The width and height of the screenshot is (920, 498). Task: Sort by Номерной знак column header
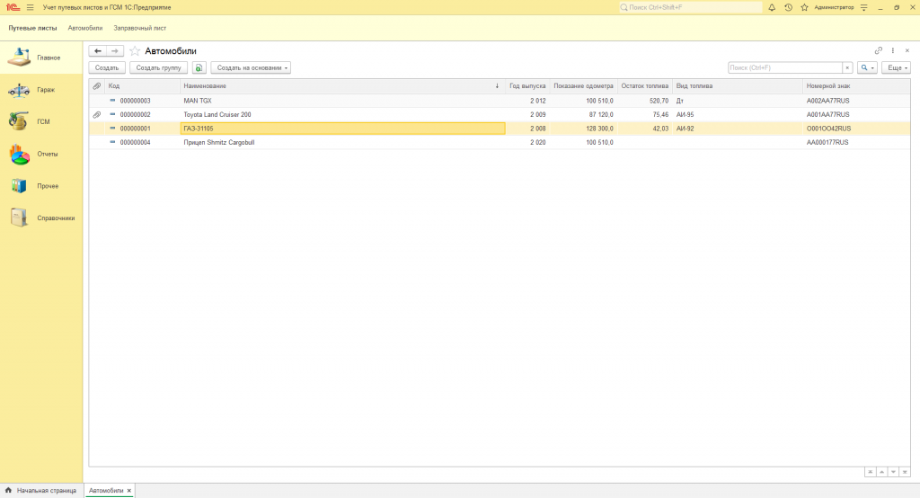856,85
